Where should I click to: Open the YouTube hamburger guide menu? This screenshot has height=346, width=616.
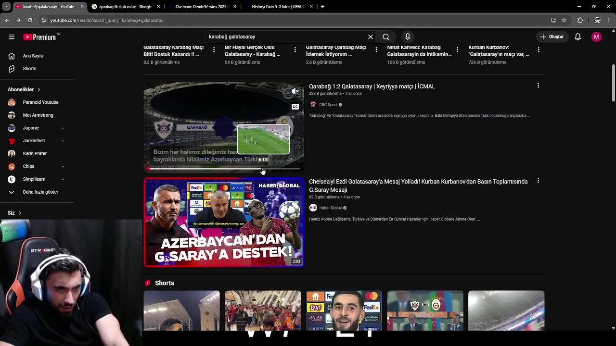(12, 37)
